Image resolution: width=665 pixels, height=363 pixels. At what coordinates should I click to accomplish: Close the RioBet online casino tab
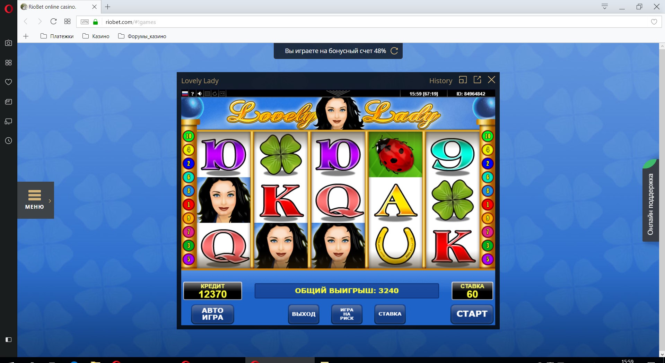tap(94, 7)
